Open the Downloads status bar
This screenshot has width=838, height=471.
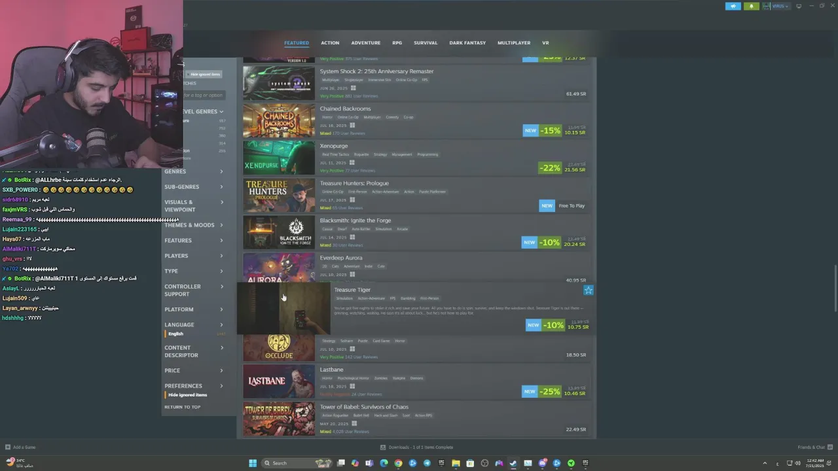click(x=416, y=447)
